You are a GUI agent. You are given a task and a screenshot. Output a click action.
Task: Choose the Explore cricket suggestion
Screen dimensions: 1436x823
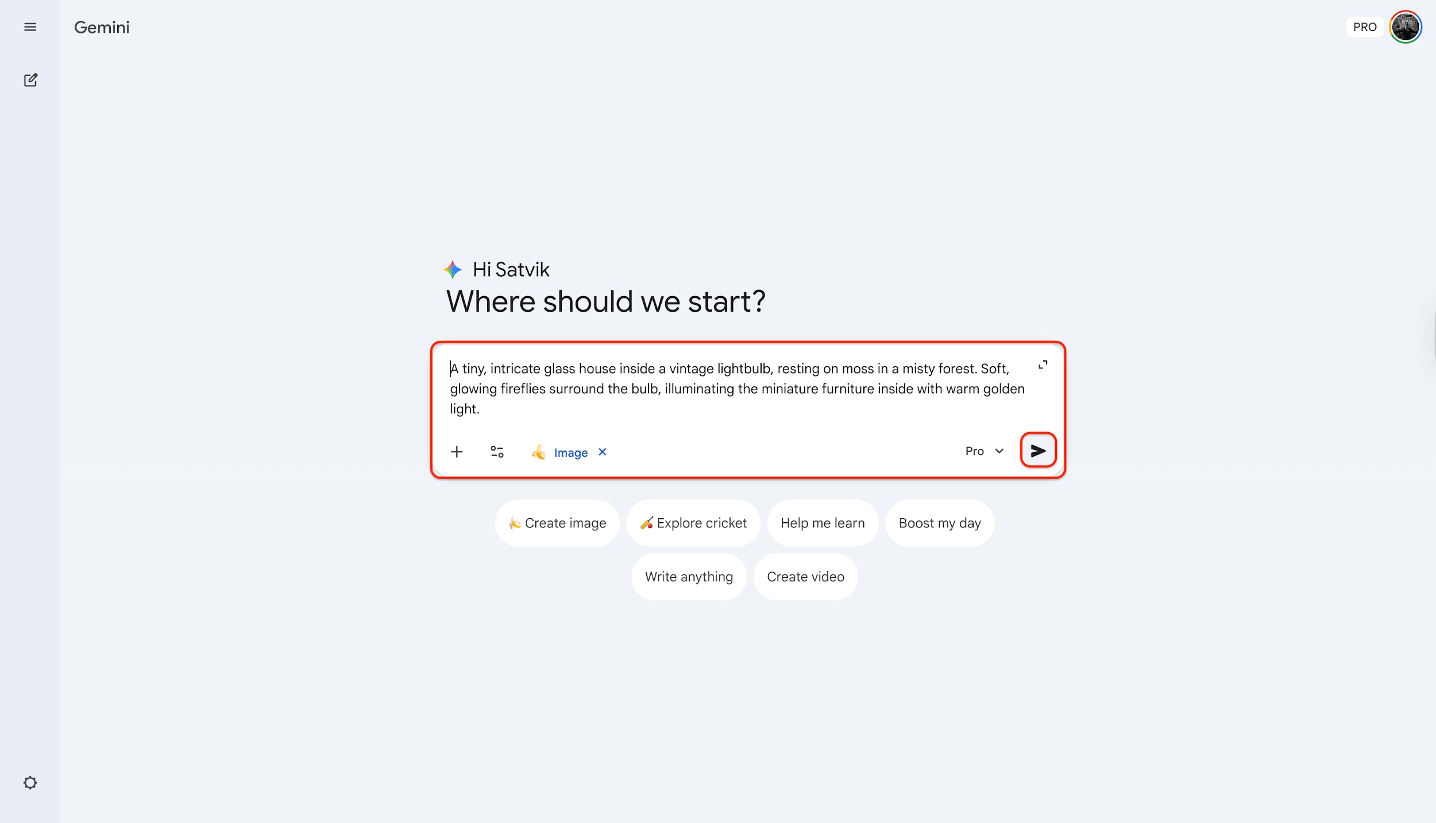tap(693, 523)
